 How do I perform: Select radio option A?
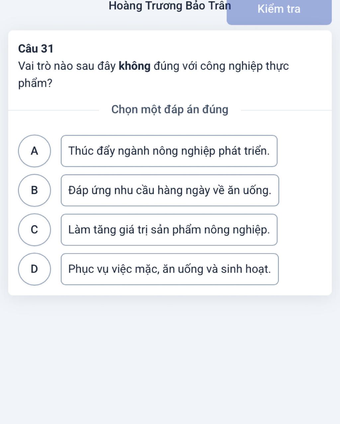35,151
